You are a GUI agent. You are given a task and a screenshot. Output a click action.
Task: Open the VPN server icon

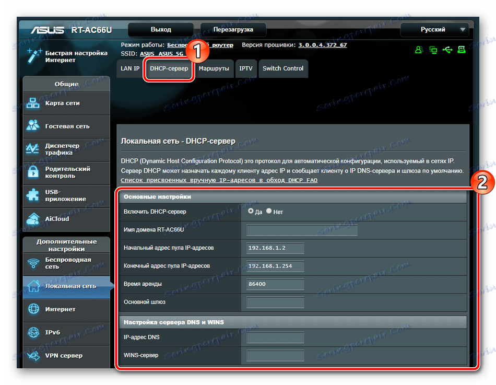tap(33, 356)
